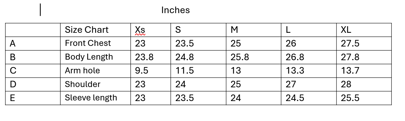Viewport: 405px width, 121px height.
Task: Click the 11.5 value in S column
Action: (x=184, y=71)
